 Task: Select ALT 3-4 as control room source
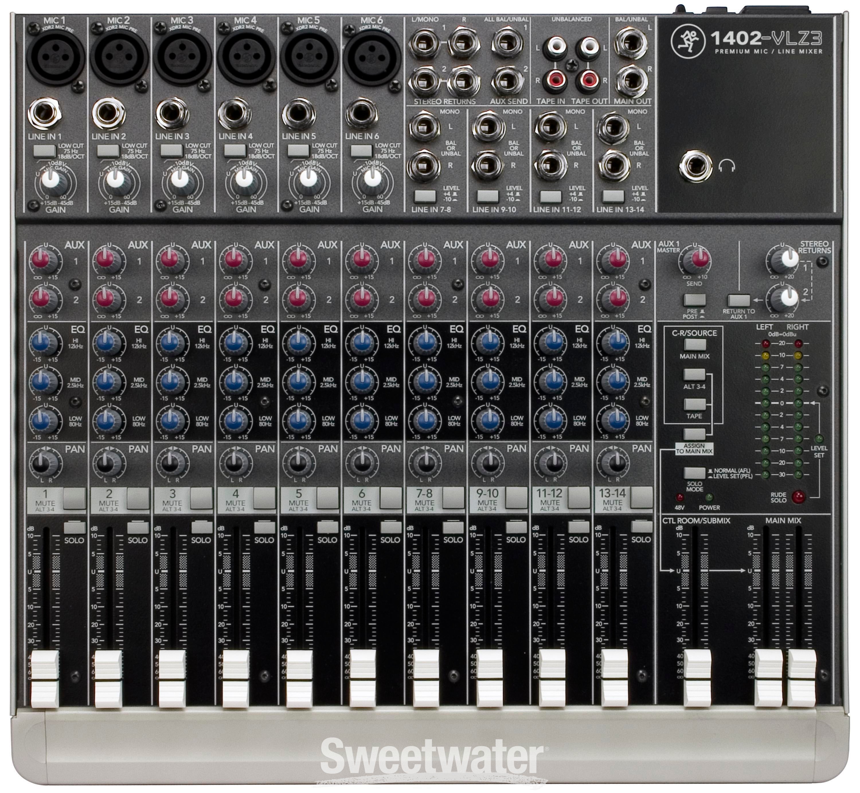tap(695, 375)
